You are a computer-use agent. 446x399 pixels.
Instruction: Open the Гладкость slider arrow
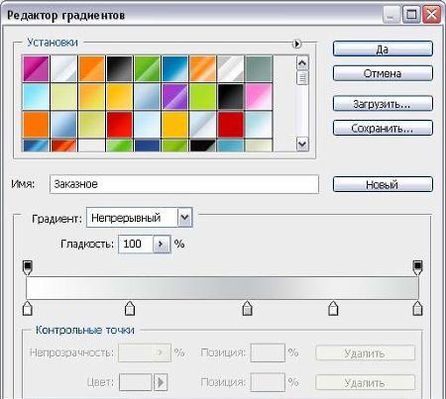click(162, 245)
